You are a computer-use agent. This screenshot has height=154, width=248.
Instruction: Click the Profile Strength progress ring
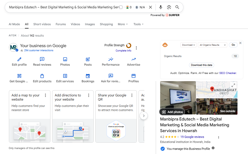click(x=129, y=45)
